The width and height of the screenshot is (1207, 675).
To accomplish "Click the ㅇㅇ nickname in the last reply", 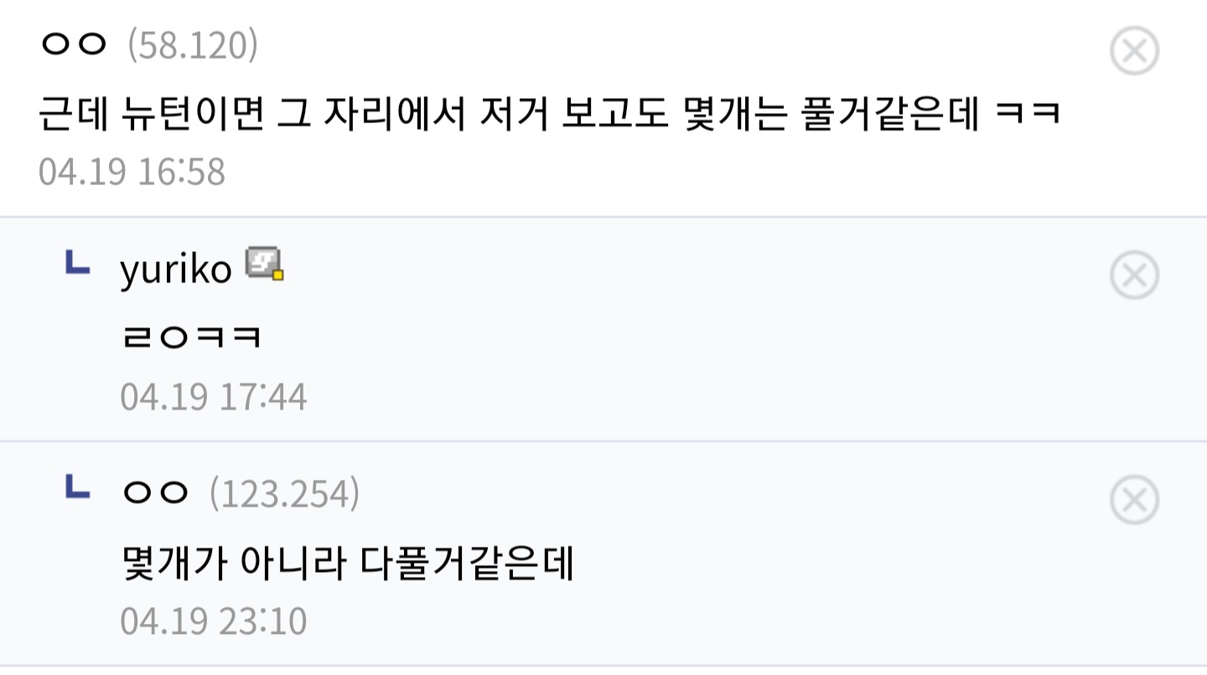I will [x=155, y=494].
